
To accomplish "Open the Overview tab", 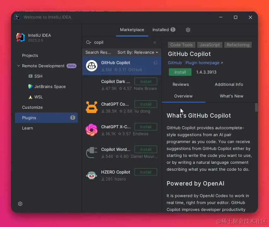I will click(183, 96).
